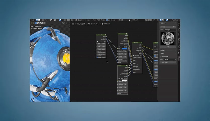The width and height of the screenshot is (210, 121).
Task: Switch to the Options sidebar tab
Action: 179,40
